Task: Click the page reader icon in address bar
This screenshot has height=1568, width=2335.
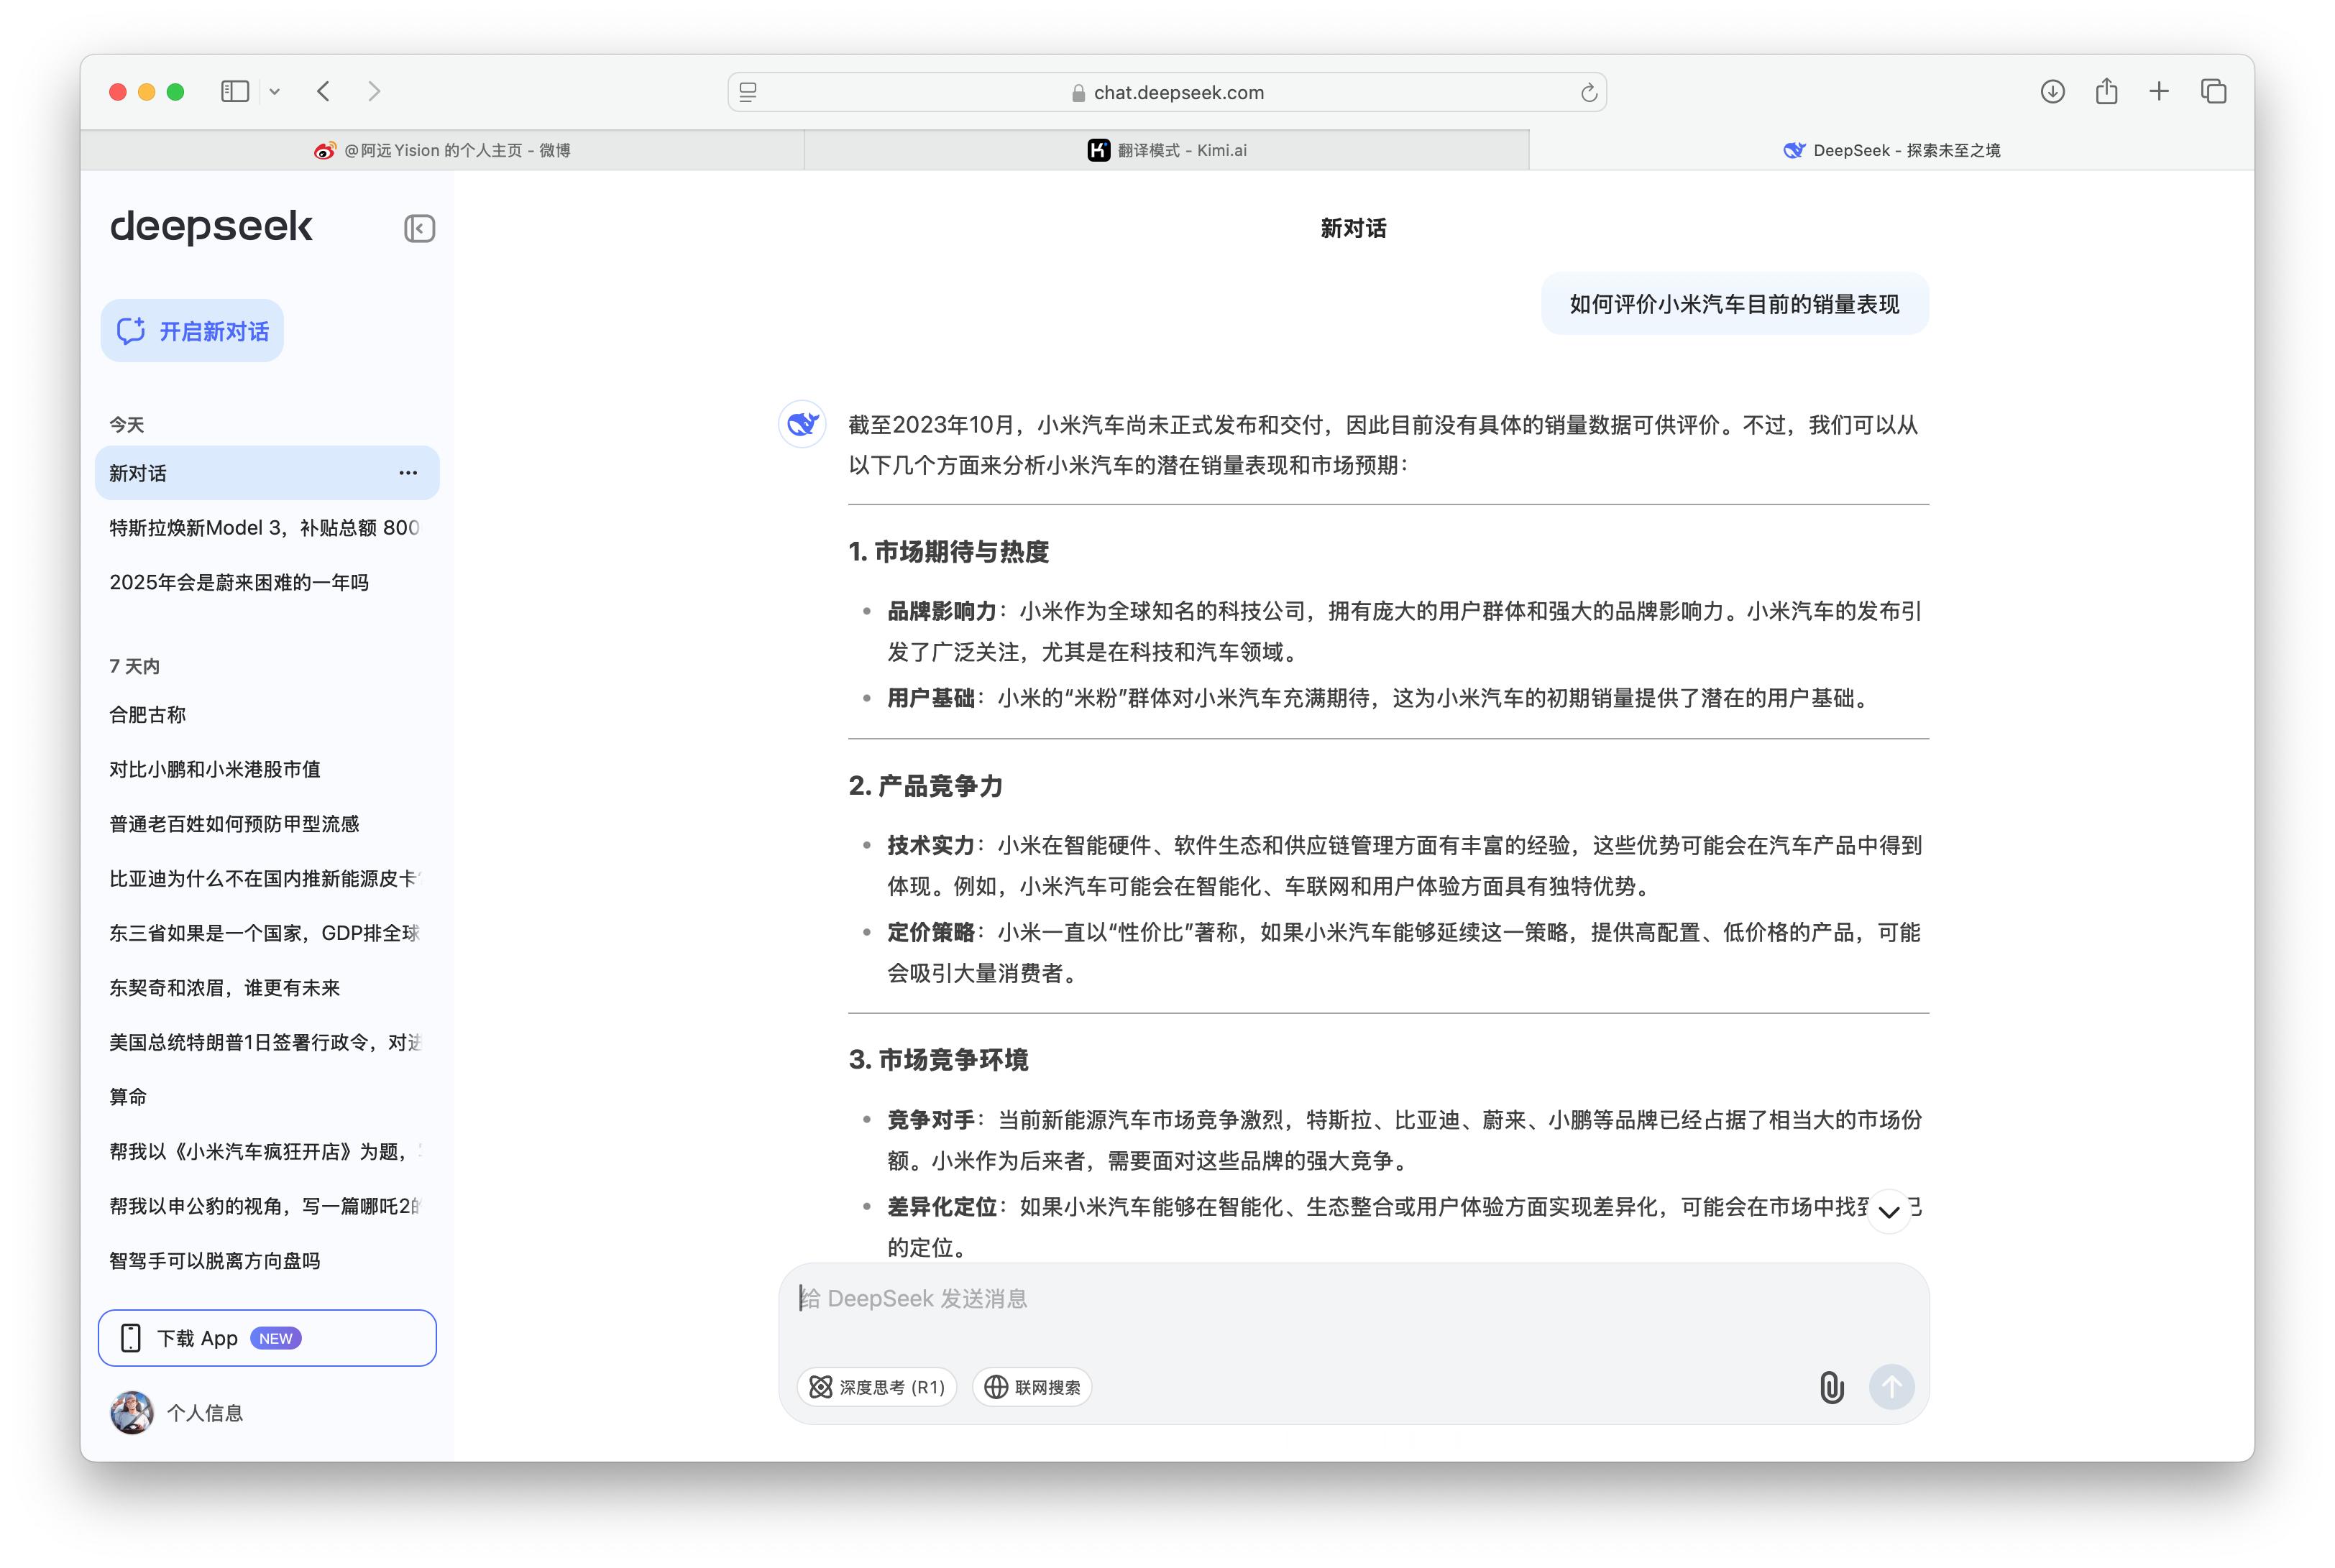Action: [748, 92]
